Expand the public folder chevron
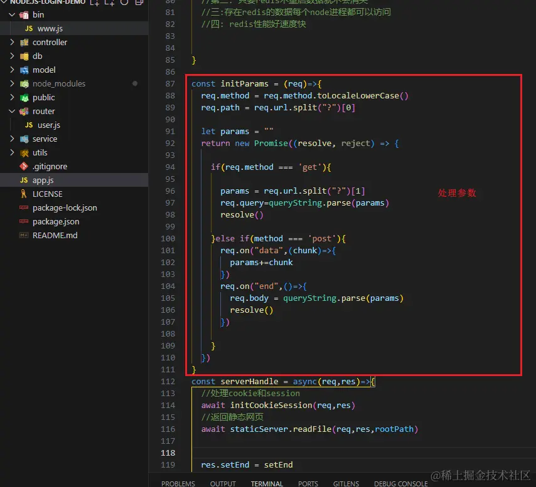 pos(12,98)
